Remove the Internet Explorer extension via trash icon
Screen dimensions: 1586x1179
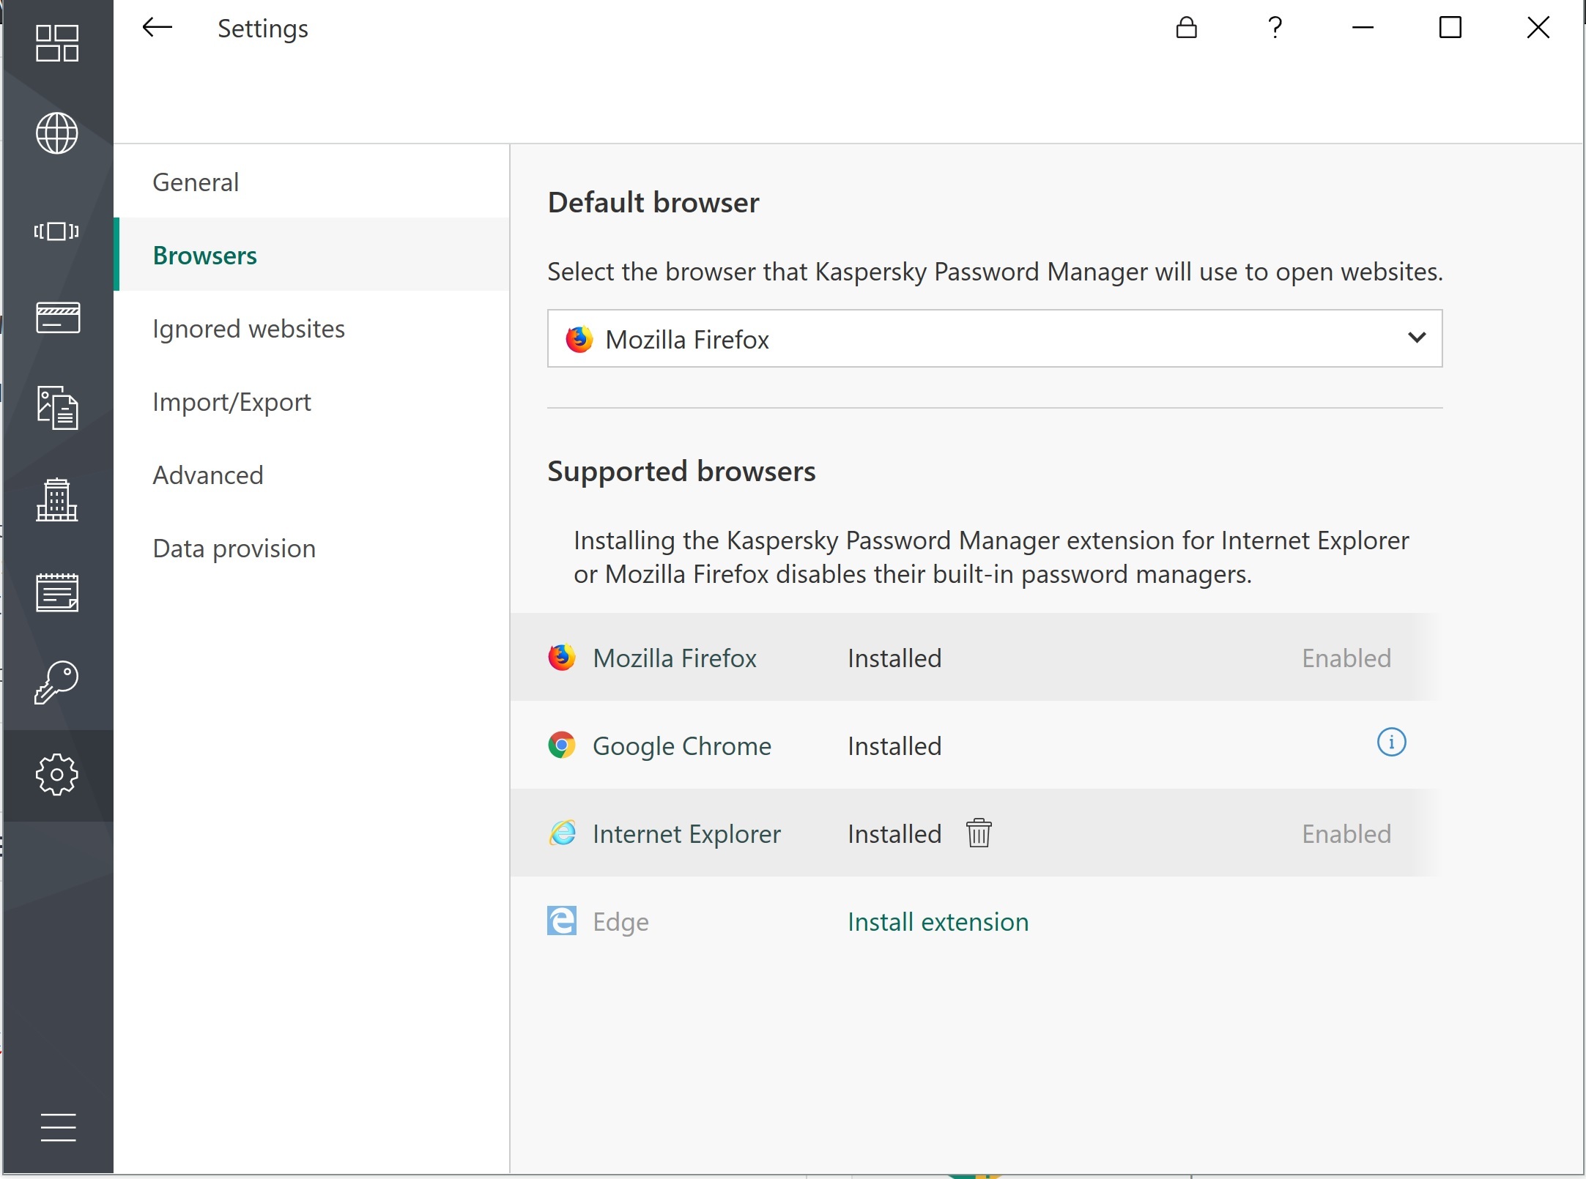979,833
